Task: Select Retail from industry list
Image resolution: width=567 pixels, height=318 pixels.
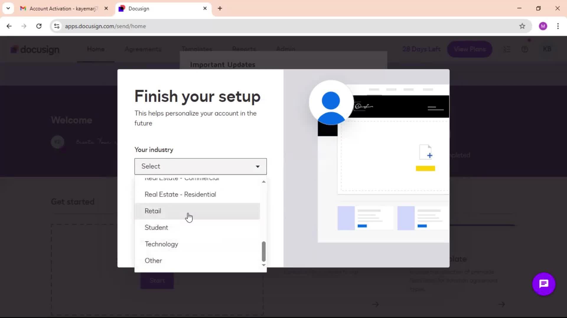Action: [197, 211]
